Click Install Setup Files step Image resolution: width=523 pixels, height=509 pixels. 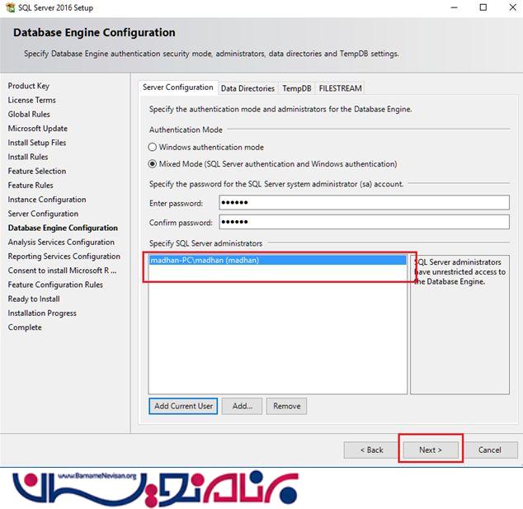(37, 143)
